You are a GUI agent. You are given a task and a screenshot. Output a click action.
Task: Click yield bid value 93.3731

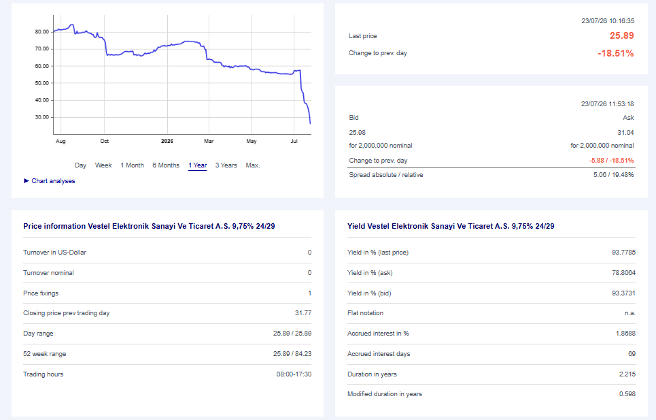(623, 293)
